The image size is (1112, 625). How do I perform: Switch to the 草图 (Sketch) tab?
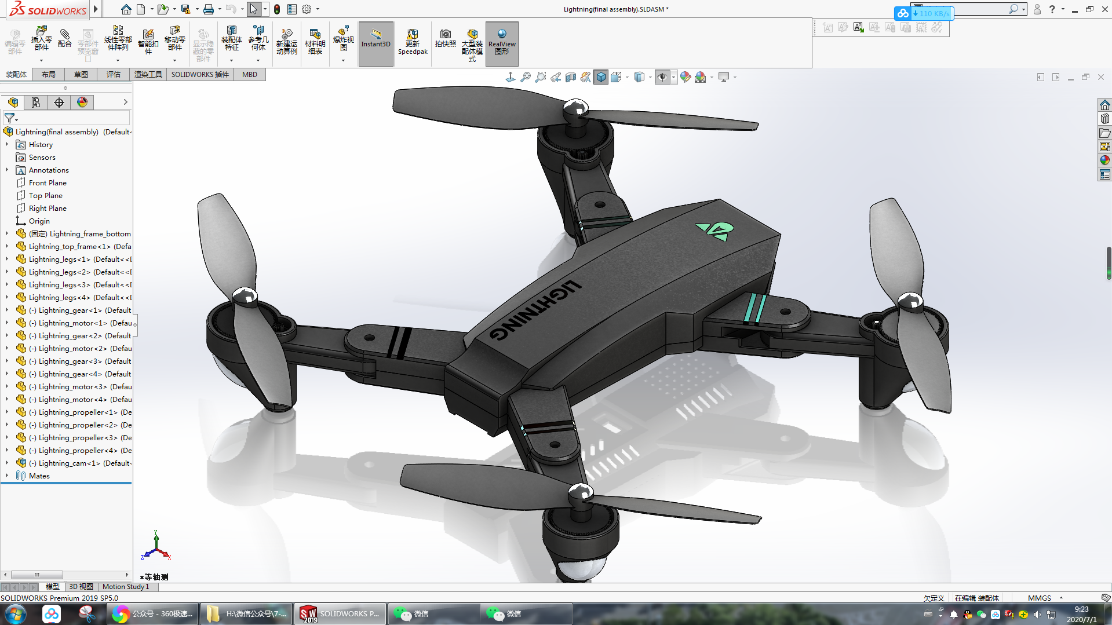[81, 75]
